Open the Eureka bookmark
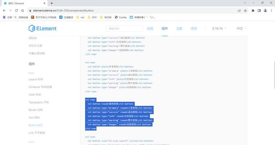Screen dimensions: 275x145 click(x=121, y=17)
